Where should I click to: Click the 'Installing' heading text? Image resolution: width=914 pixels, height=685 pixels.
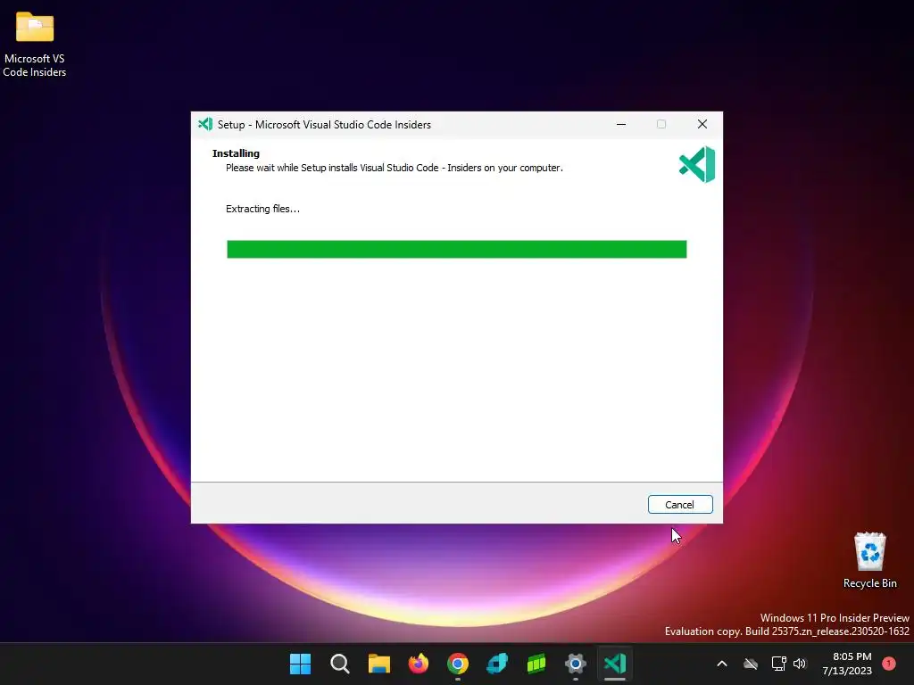(236, 153)
